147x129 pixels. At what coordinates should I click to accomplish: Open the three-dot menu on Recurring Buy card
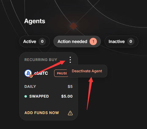pos(70,60)
